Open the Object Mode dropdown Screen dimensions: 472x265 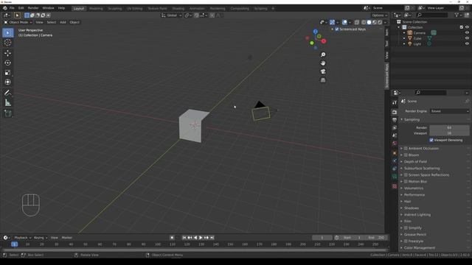[18, 22]
